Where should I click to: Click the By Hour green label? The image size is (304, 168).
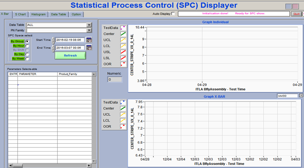coord(19,46)
